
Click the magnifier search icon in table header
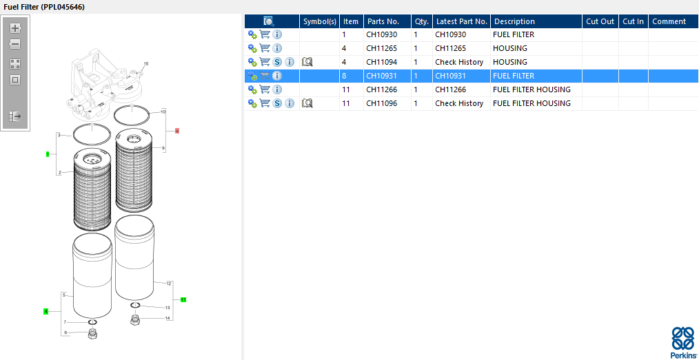tap(269, 21)
